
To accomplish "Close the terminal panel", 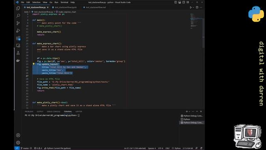I will pyautogui.click(x=201, y=112).
